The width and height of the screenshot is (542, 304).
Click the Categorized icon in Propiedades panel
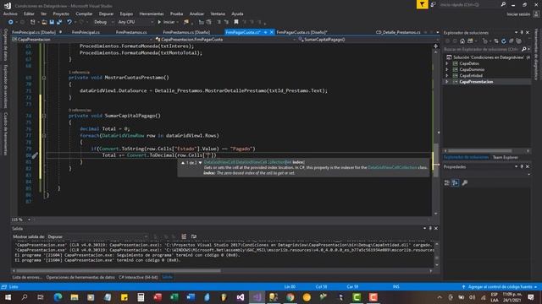coord(447,182)
